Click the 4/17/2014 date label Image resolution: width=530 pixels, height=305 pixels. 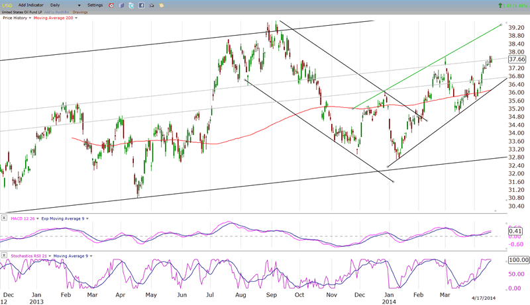pyautogui.click(x=484, y=298)
